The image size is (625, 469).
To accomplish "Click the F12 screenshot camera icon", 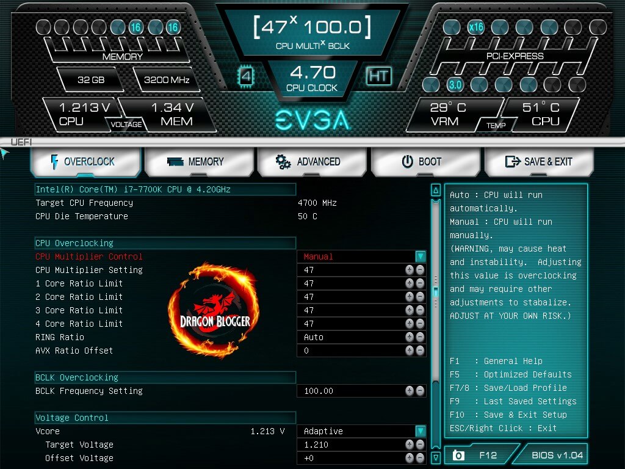I will [x=458, y=456].
